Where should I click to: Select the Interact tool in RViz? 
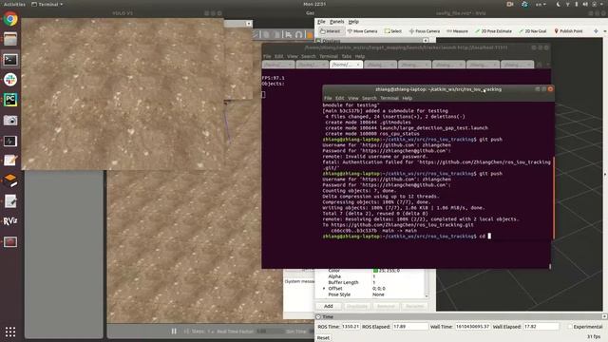point(330,31)
